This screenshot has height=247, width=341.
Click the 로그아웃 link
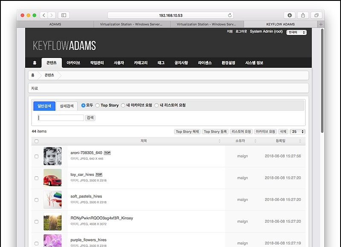(241, 32)
